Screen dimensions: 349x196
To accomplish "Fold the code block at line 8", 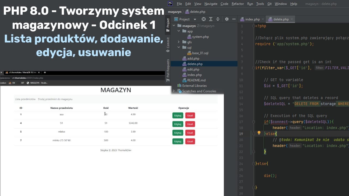I will (254, 68).
